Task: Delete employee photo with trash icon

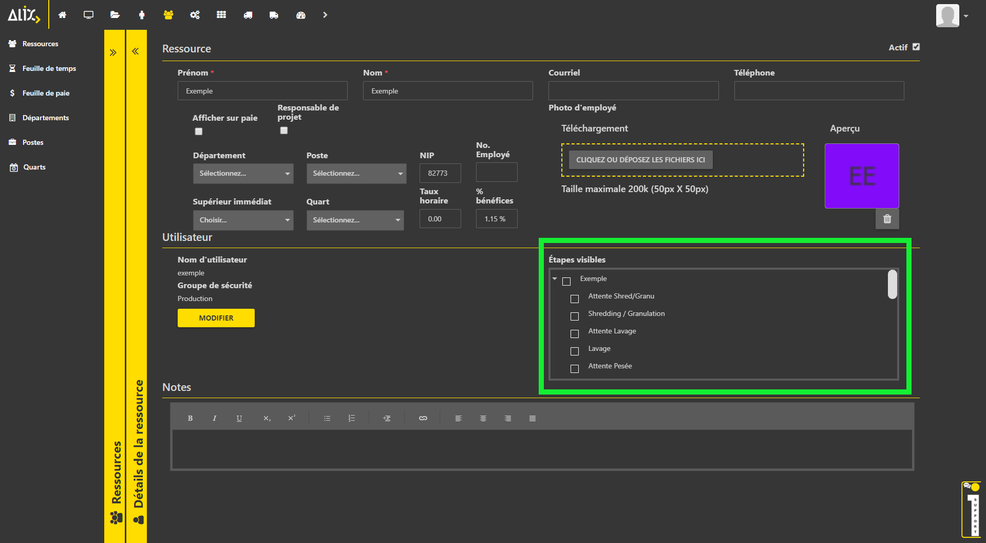Action: (x=887, y=219)
